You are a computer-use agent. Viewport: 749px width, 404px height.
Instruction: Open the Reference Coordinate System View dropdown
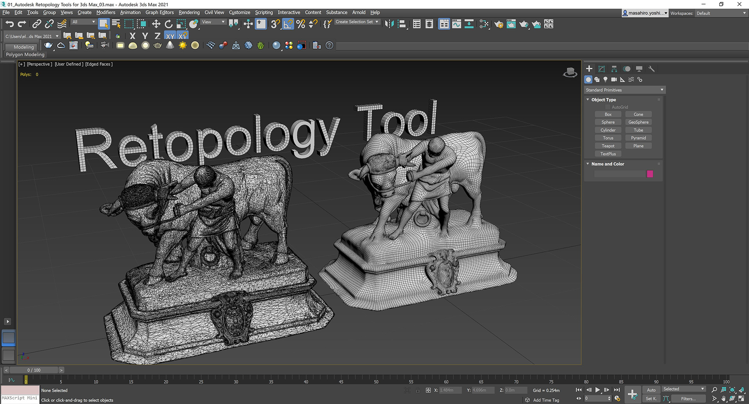click(213, 22)
